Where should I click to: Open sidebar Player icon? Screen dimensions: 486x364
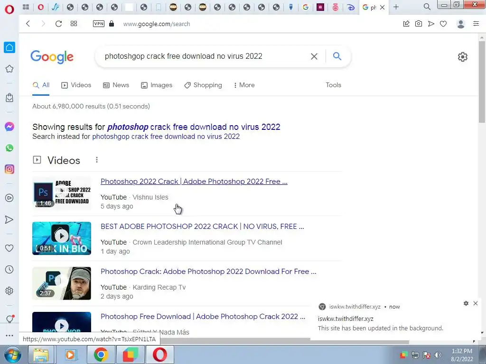[9, 198]
